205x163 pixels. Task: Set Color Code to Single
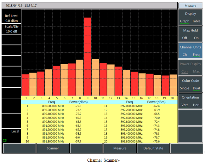(x=185, y=88)
